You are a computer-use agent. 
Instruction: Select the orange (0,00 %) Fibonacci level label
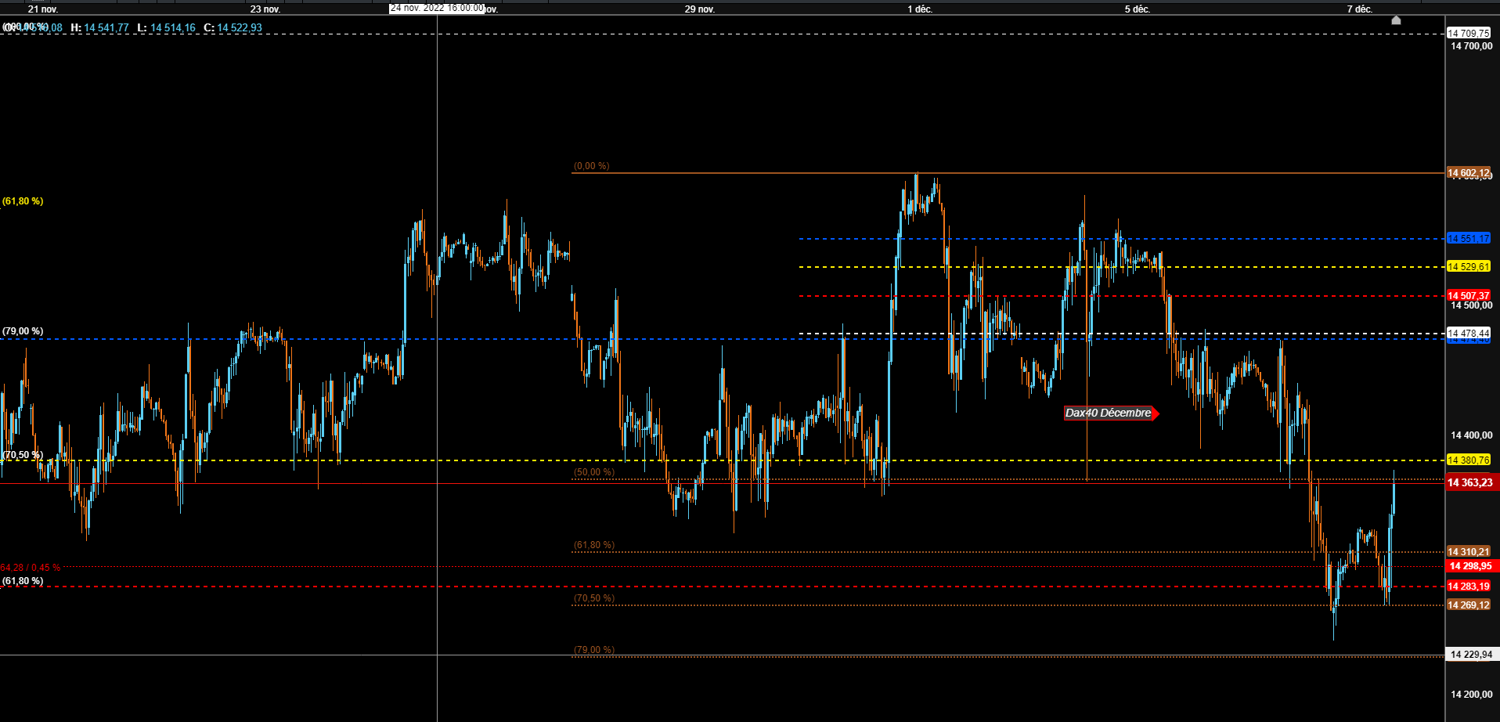(592, 166)
